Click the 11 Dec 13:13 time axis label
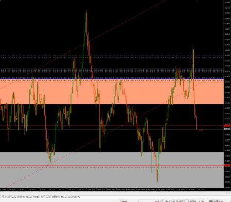The height and width of the screenshot is (202, 231). (x=130, y=189)
